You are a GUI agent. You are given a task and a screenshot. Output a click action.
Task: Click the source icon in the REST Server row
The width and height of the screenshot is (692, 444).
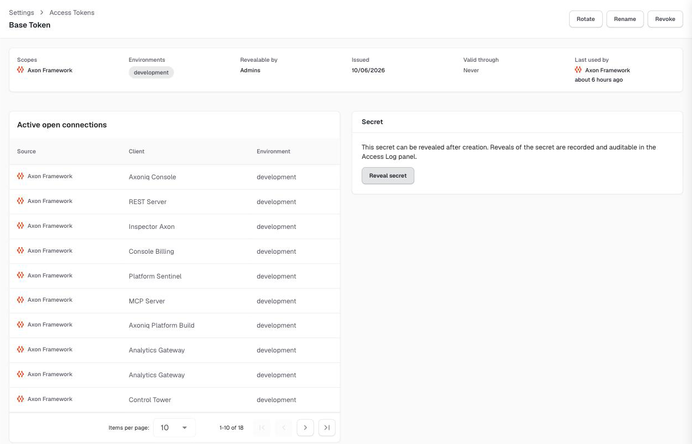(x=20, y=201)
